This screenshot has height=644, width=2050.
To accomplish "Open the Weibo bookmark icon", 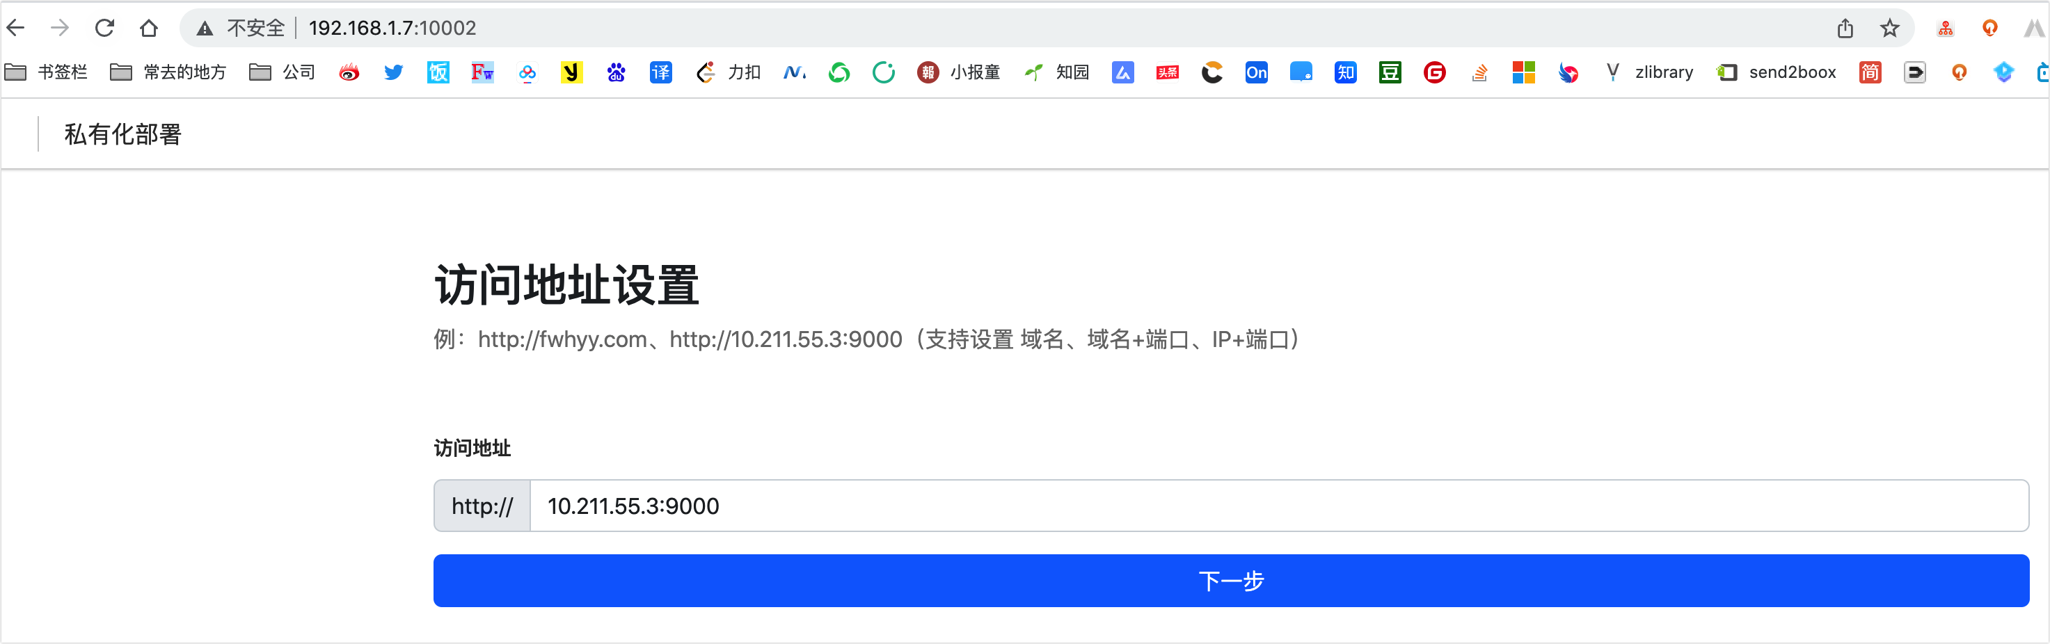I will click(349, 72).
